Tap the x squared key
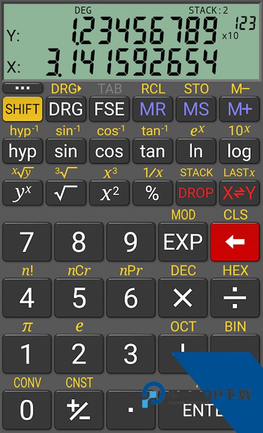Viewport: 263px width, 433px height. click(109, 193)
